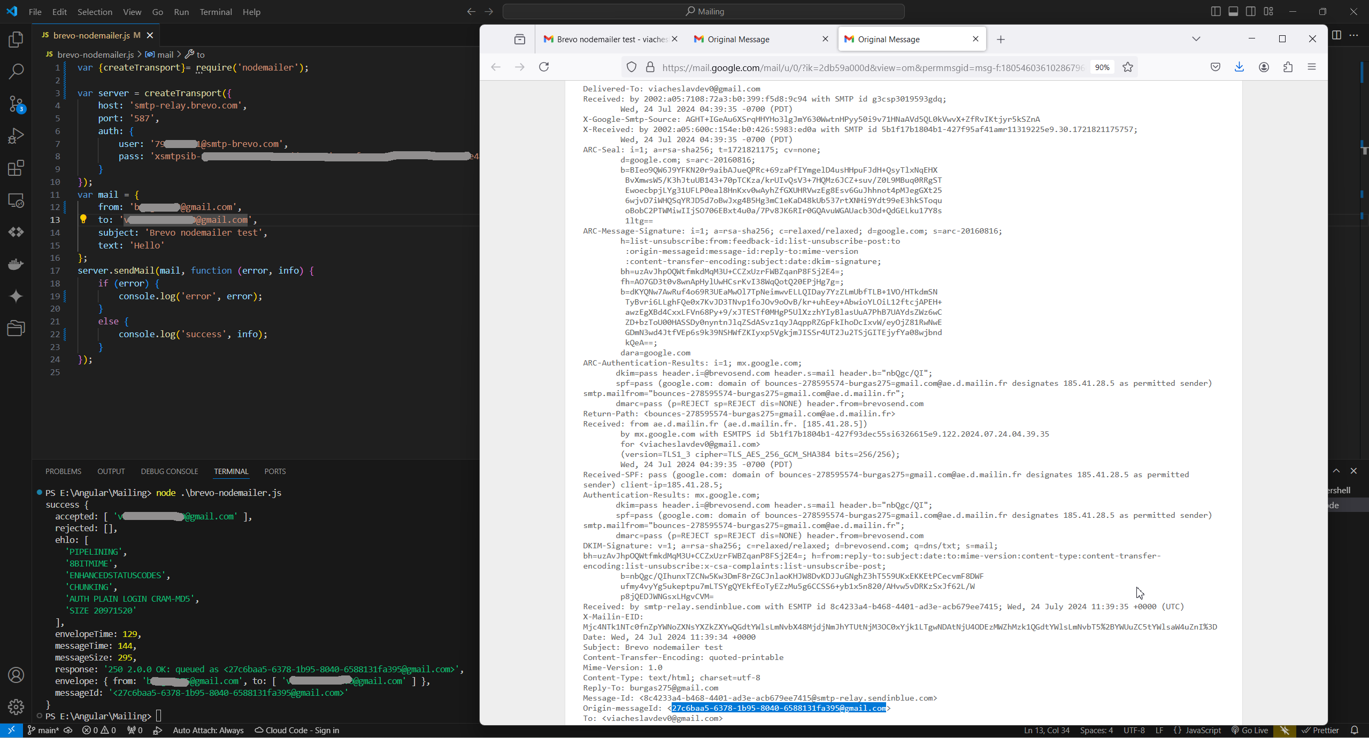Image resolution: width=1369 pixels, height=738 pixels.
Task: Open the Docker view in activity bar
Action: tap(16, 264)
